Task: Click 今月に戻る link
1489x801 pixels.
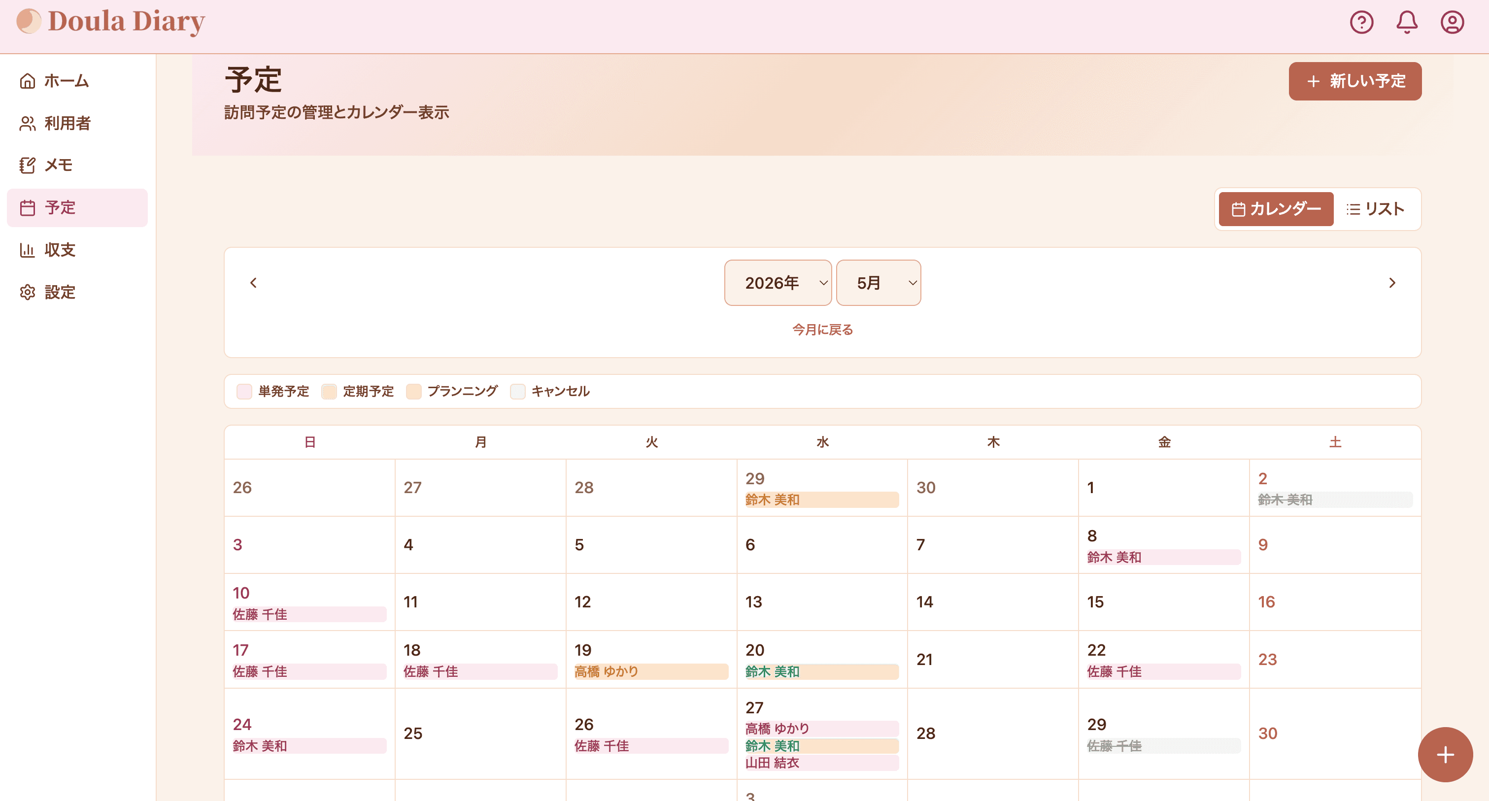Action: [822, 330]
